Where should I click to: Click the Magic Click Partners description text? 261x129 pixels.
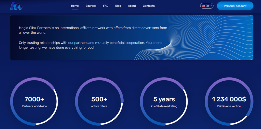93,30
